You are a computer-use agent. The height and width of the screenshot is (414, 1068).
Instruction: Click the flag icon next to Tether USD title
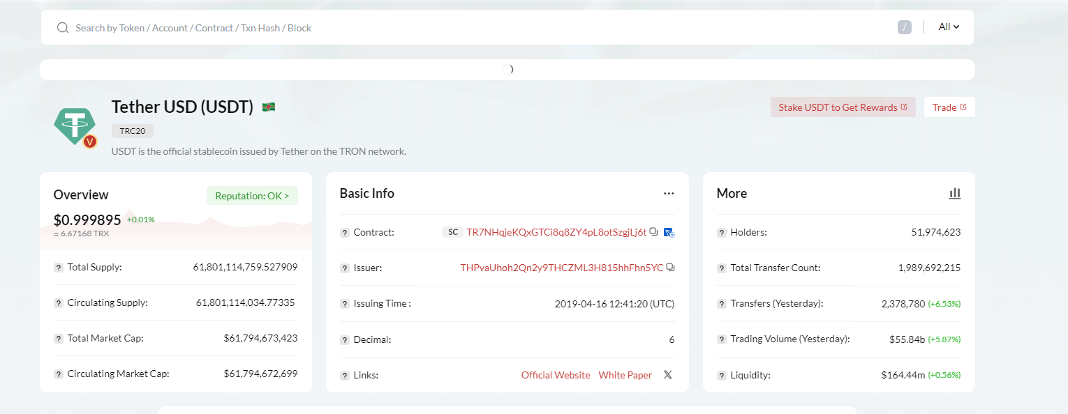[x=269, y=106]
